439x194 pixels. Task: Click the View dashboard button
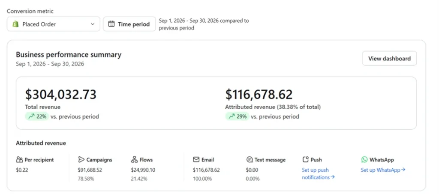[389, 58]
